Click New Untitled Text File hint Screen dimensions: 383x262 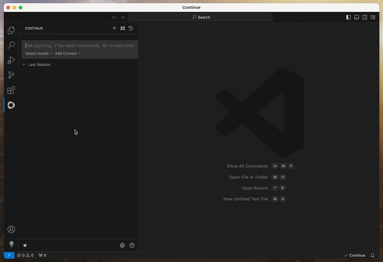coord(245,199)
